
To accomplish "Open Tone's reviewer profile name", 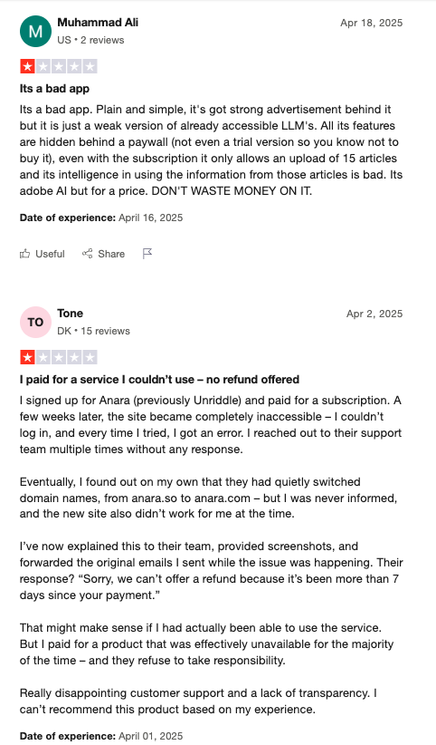I will (71, 313).
